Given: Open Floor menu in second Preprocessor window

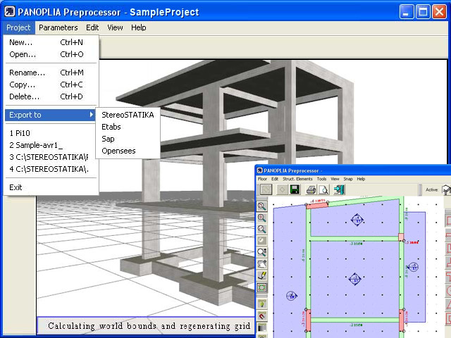Looking at the screenshot, I should (262, 179).
